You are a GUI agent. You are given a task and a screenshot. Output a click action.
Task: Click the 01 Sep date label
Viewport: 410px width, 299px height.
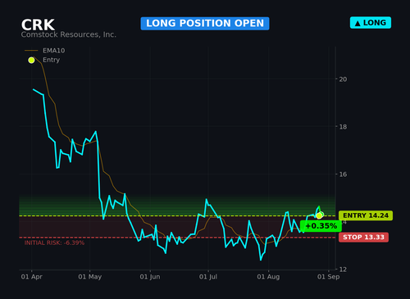point(329,277)
